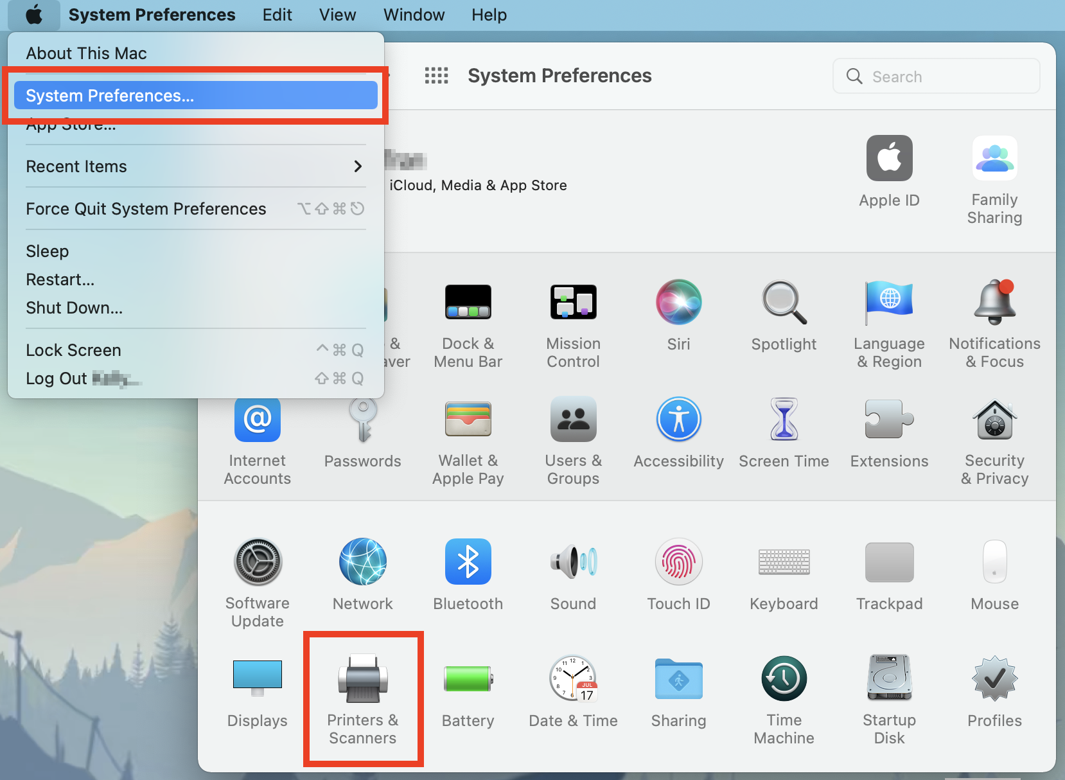Click 'iCloud, Media & App Store' text
1065x780 pixels.
[x=478, y=185]
